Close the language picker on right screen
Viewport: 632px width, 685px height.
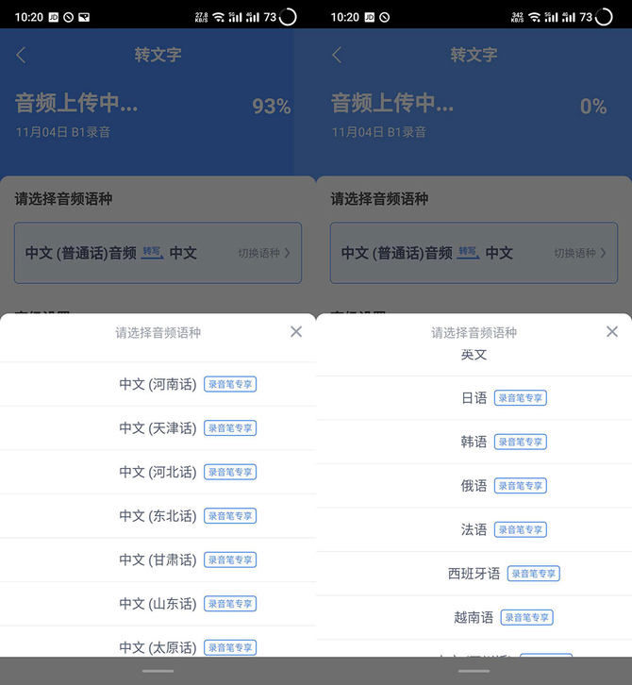pos(612,331)
